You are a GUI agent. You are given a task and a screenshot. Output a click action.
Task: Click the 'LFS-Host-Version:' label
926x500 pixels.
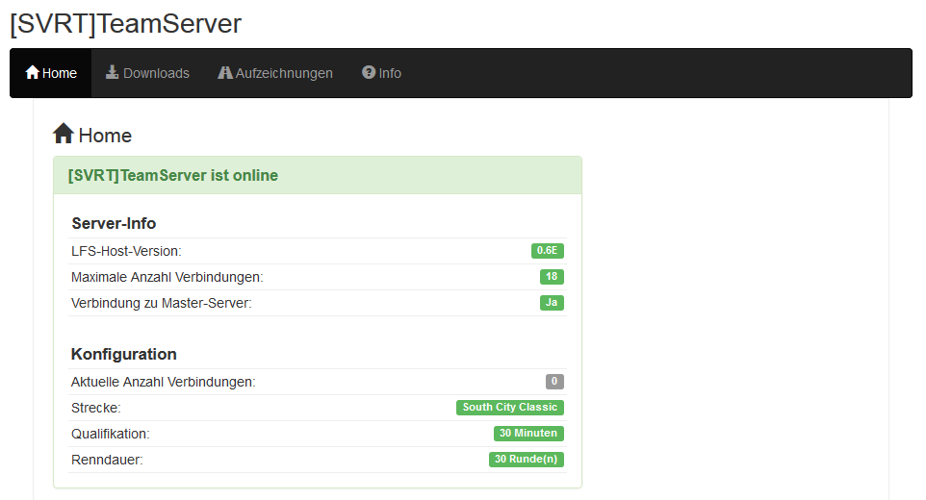(x=126, y=251)
